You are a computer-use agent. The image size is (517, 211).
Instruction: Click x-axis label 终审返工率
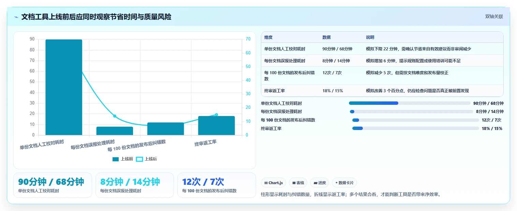point(206,143)
